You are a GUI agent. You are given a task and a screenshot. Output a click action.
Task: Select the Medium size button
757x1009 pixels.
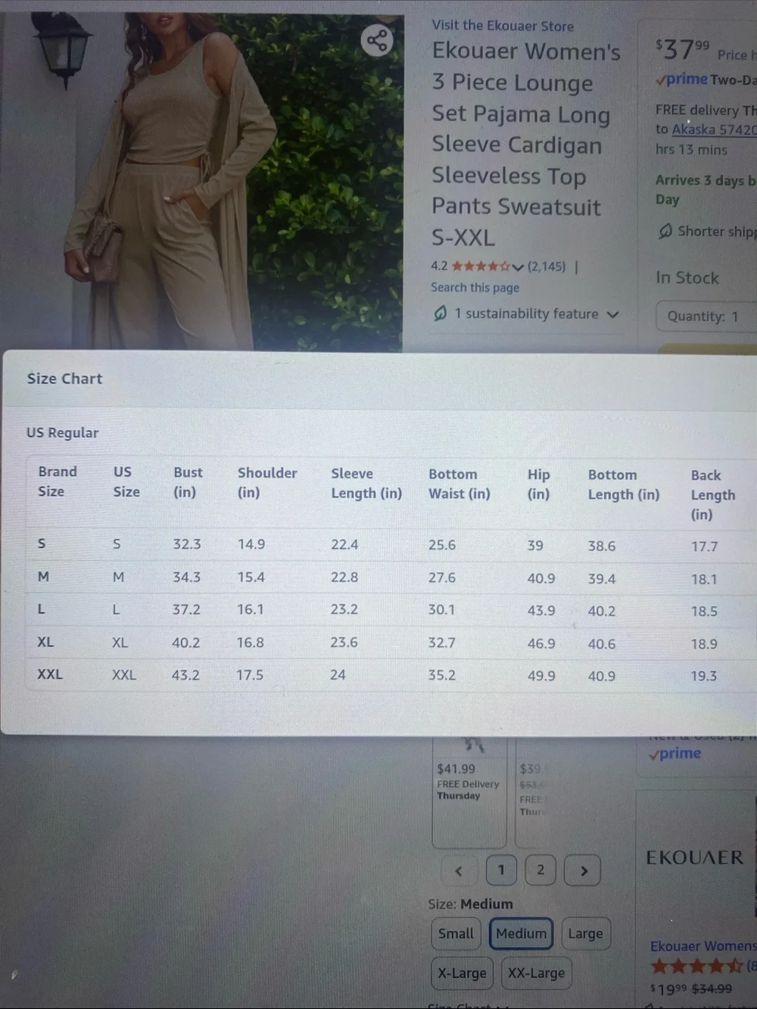[522, 934]
